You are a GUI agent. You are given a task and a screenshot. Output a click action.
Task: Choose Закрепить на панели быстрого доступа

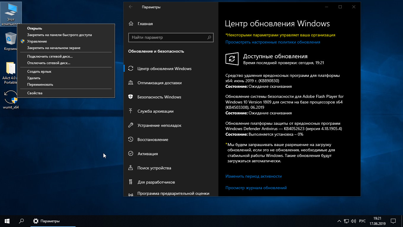tap(66, 35)
